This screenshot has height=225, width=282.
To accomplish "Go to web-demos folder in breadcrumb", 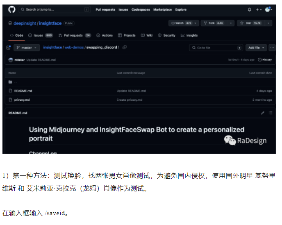I will tap(74, 47).
